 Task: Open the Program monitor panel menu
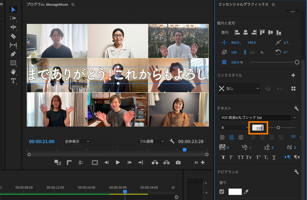pos(73,5)
